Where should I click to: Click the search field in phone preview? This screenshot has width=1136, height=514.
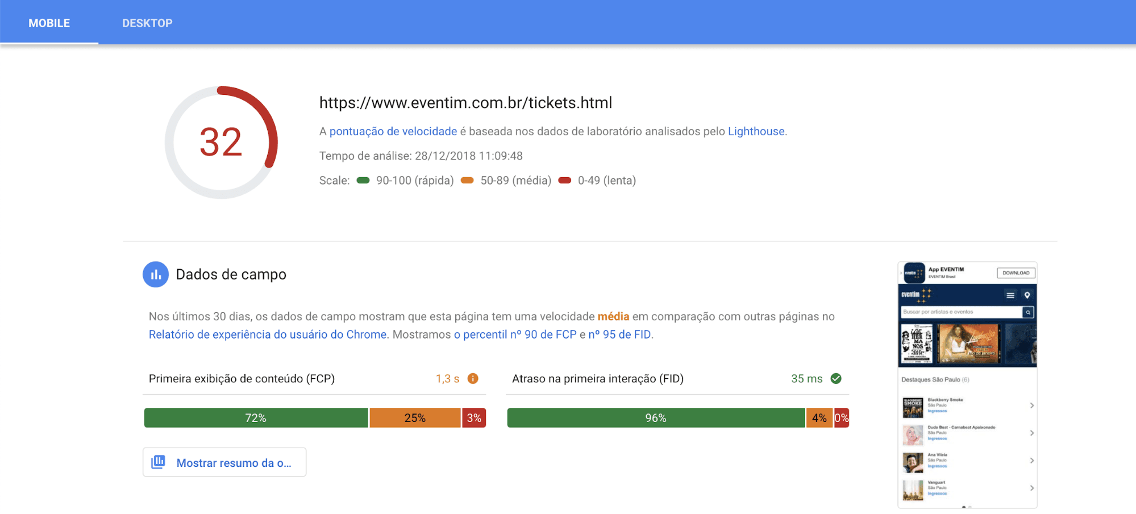click(x=961, y=312)
